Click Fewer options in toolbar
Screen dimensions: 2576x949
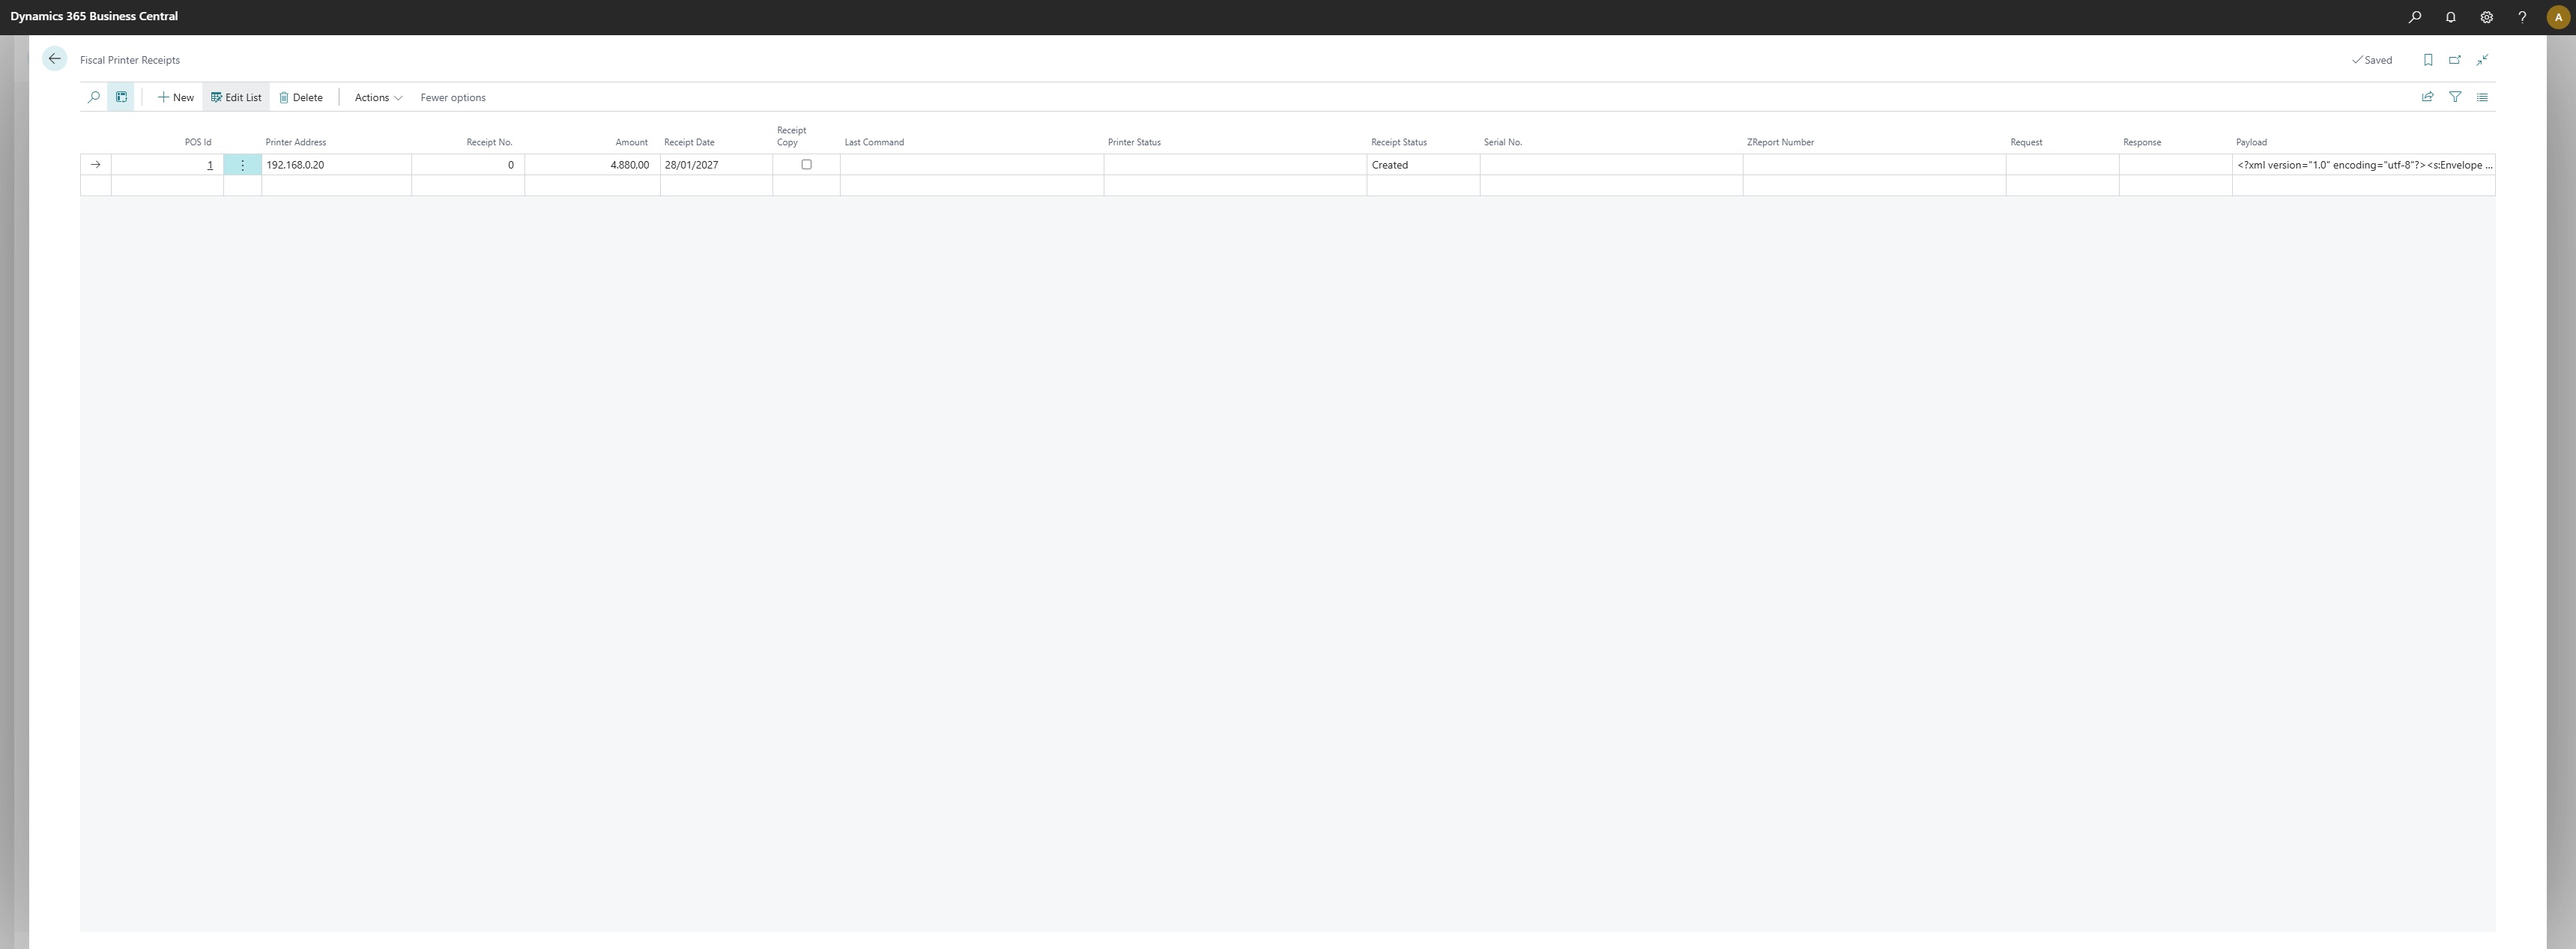click(453, 98)
